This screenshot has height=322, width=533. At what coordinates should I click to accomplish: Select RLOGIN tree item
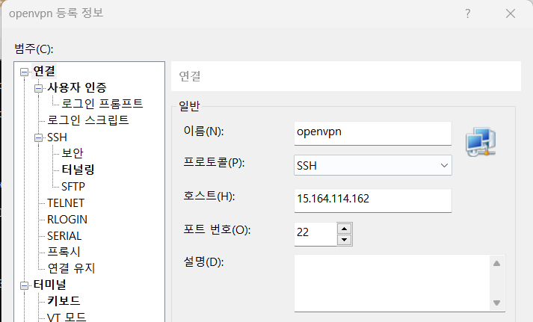[x=67, y=220]
